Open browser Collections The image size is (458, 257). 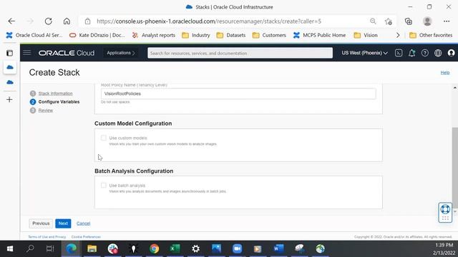tap(409, 21)
